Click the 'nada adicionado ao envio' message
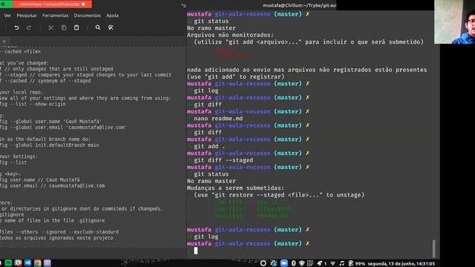The image size is (475, 267). pos(307,70)
